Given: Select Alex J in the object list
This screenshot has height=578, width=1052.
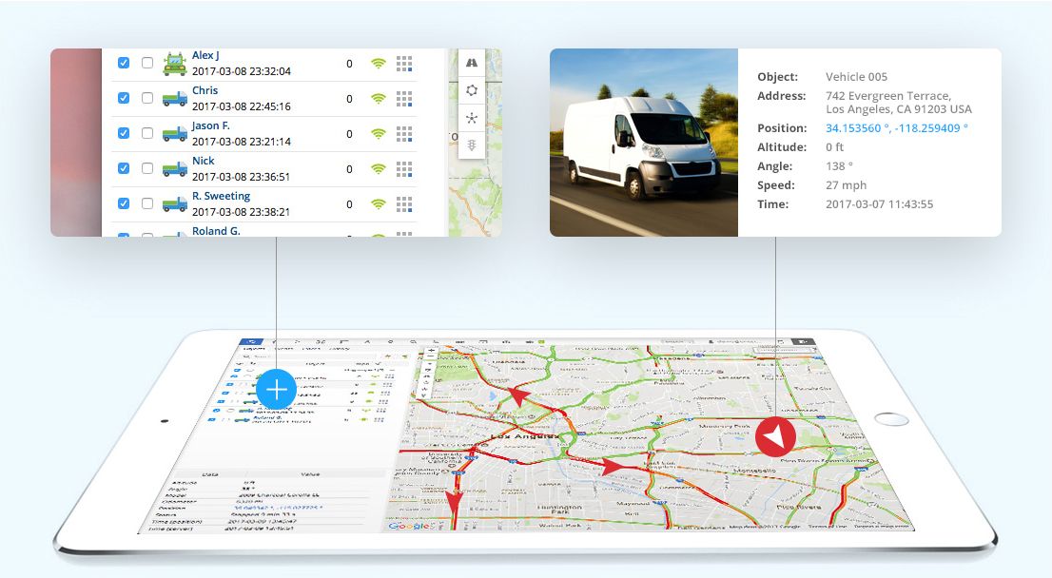Looking at the screenshot, I should (205, 56).
